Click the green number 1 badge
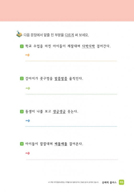The width and height of the screenshot is (134, 193). tap(22, 46)
